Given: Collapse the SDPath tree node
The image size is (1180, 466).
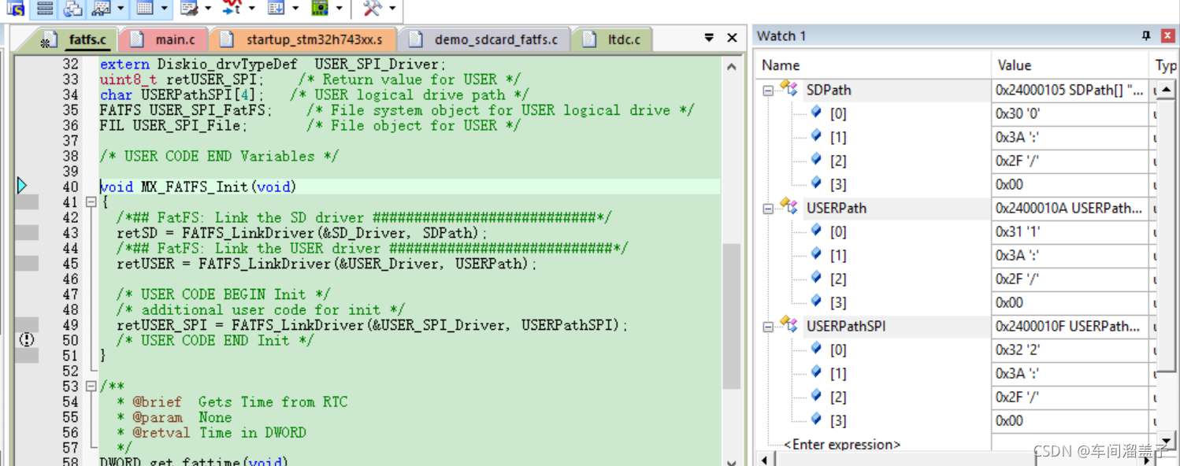Looking at the screenshot, I should 768,91.
